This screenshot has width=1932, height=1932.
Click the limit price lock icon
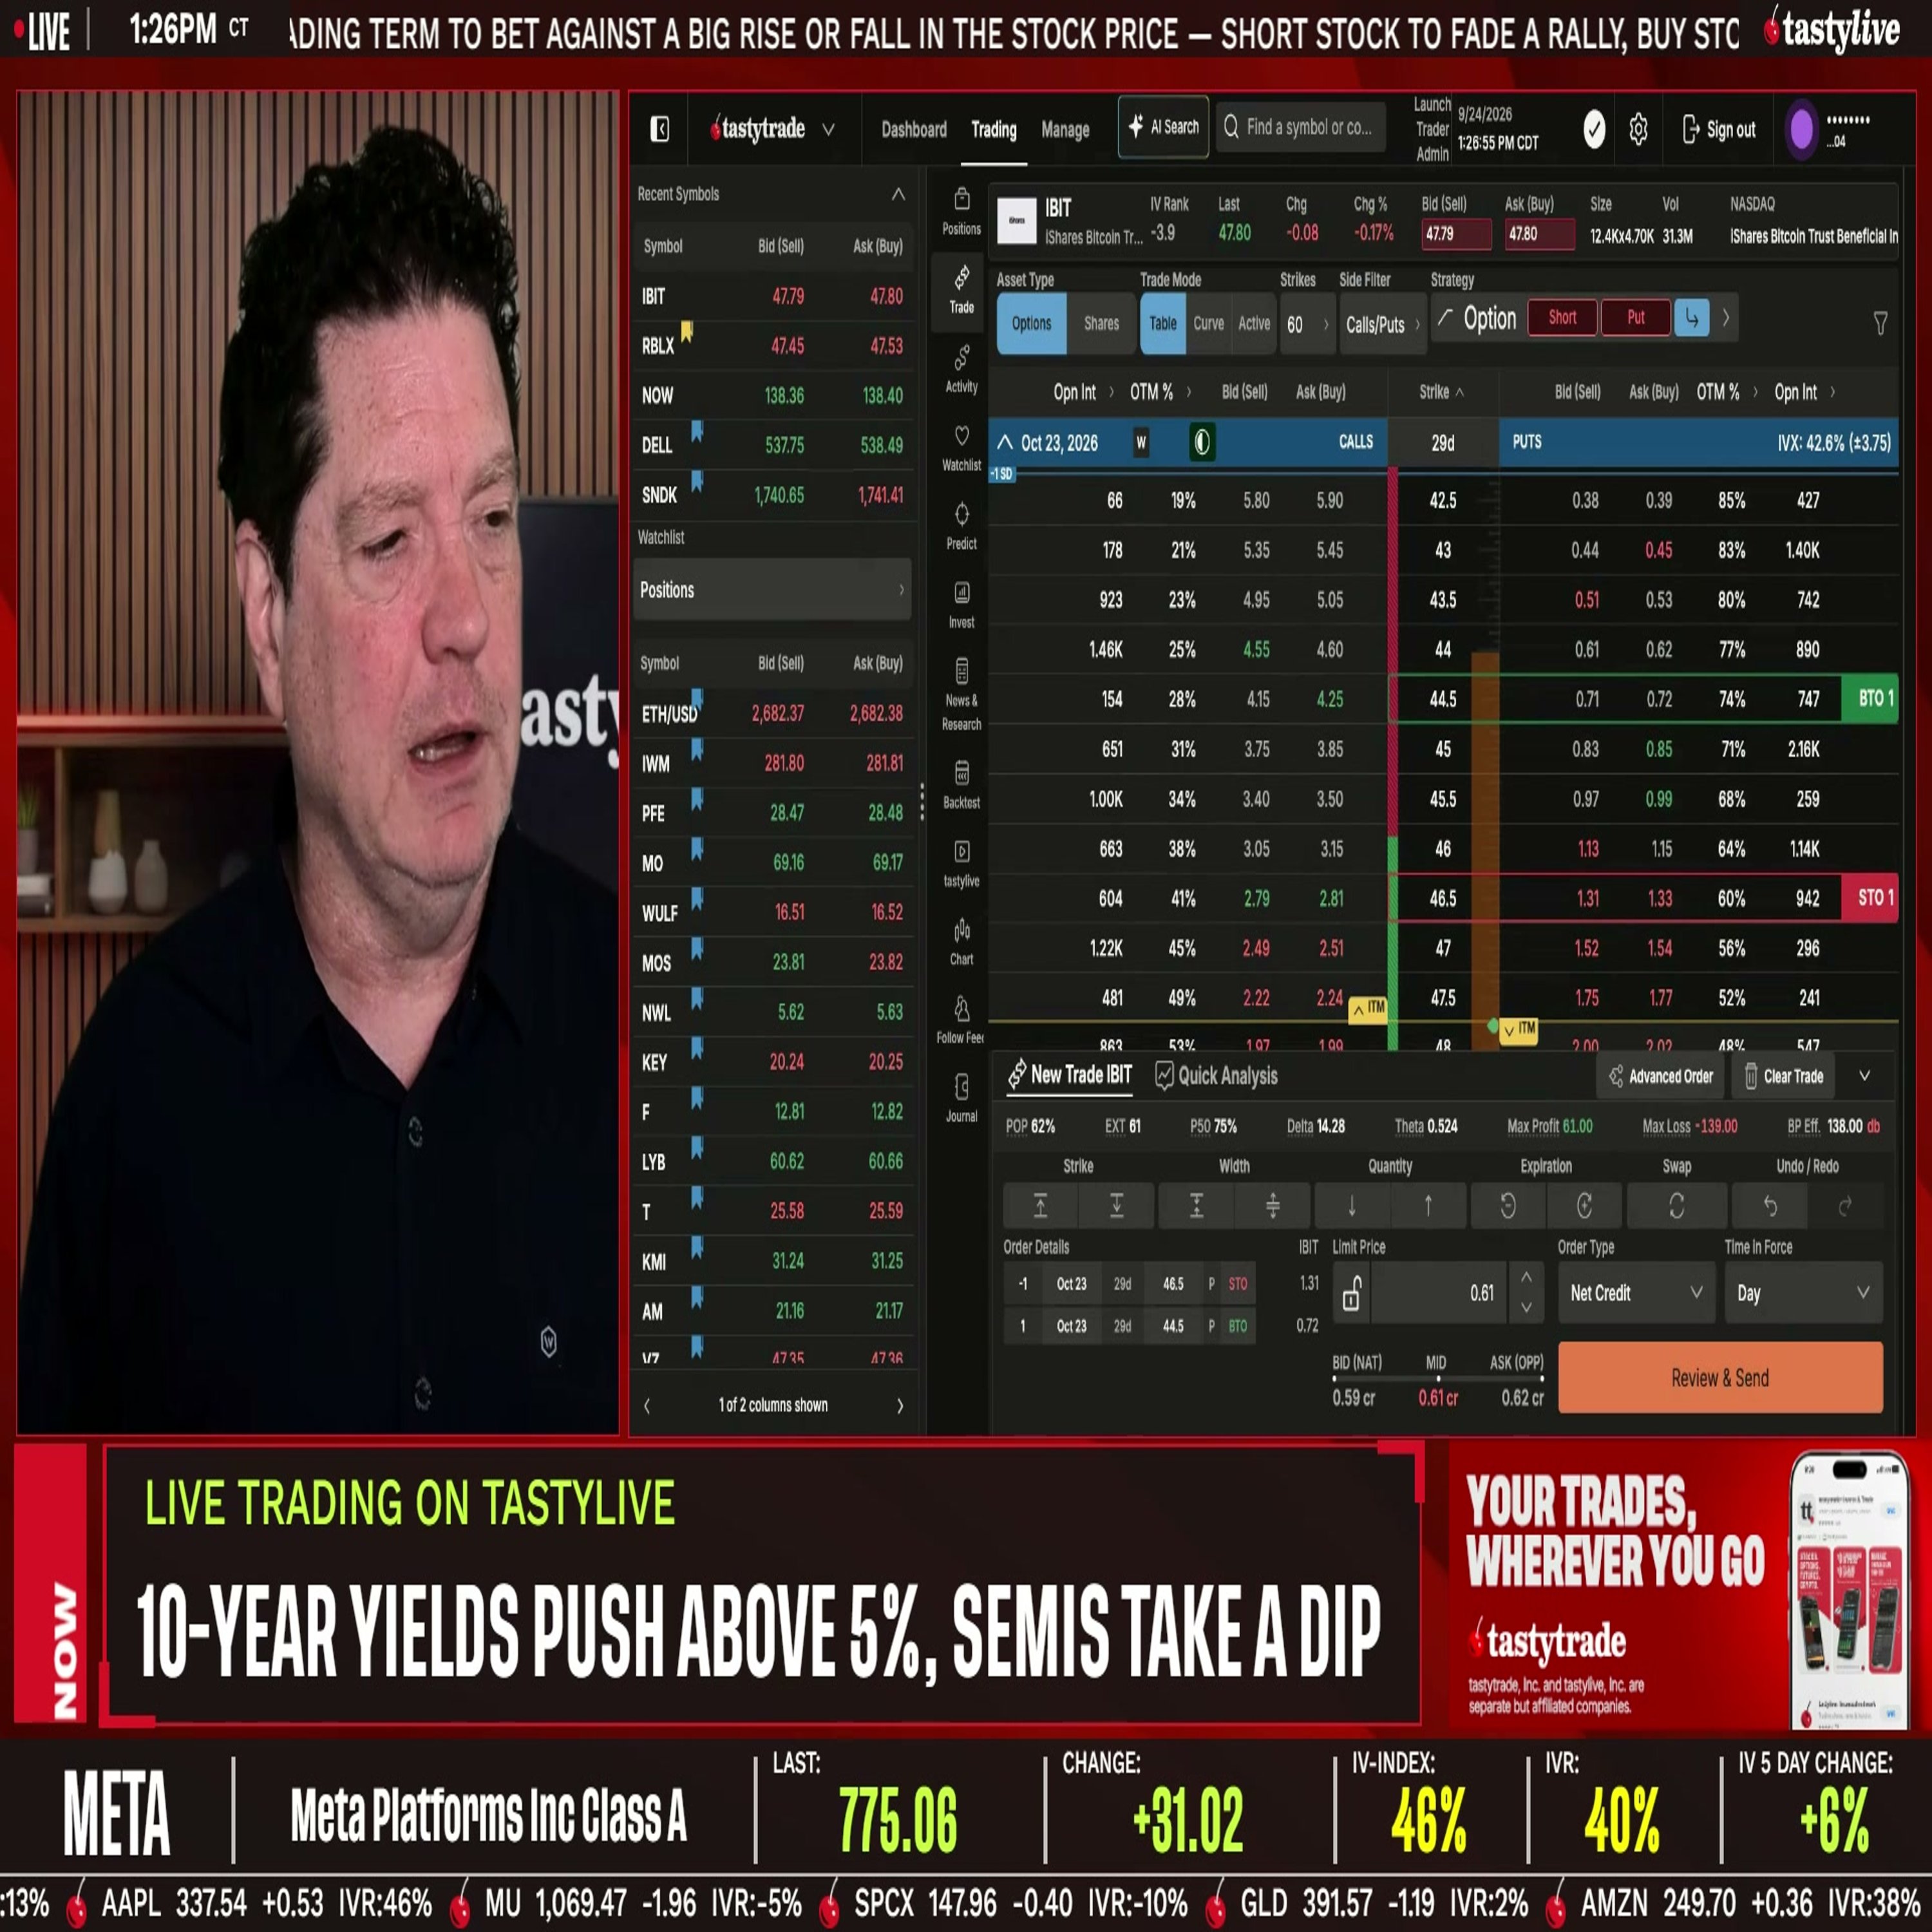pyautogui.click(x=1351, y=1293)
